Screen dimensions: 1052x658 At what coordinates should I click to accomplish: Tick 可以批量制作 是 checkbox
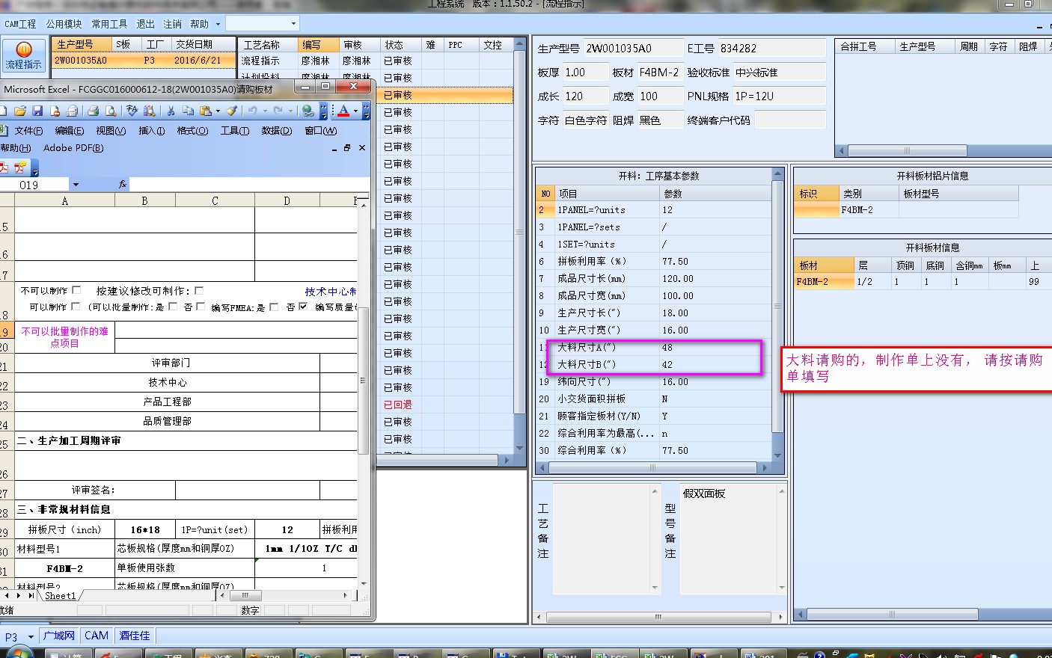click(173, 307)
